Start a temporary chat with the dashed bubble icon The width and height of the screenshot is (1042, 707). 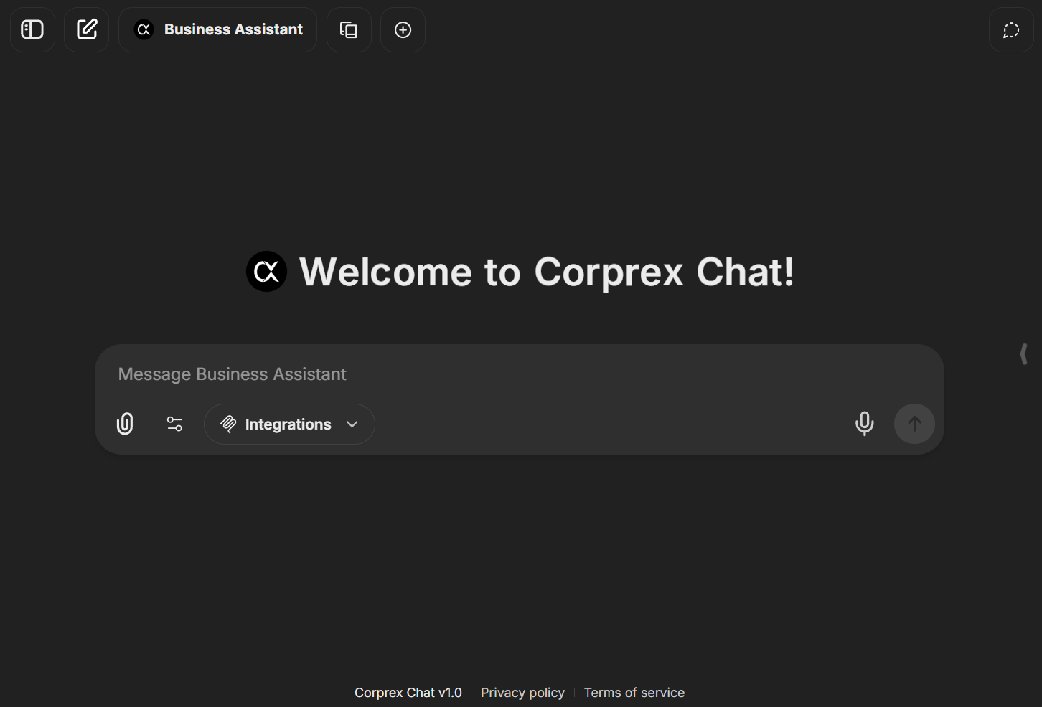(1011, 29)
